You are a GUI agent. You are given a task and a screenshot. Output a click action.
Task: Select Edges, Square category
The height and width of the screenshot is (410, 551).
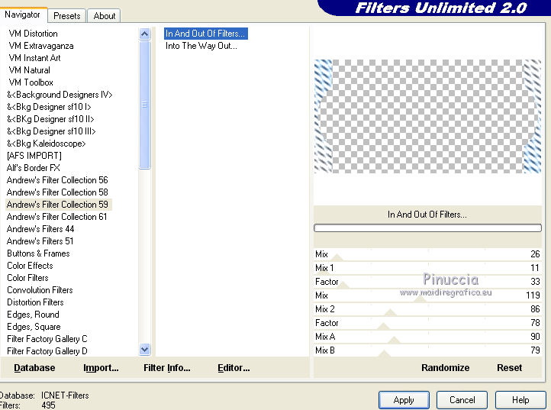34,327
